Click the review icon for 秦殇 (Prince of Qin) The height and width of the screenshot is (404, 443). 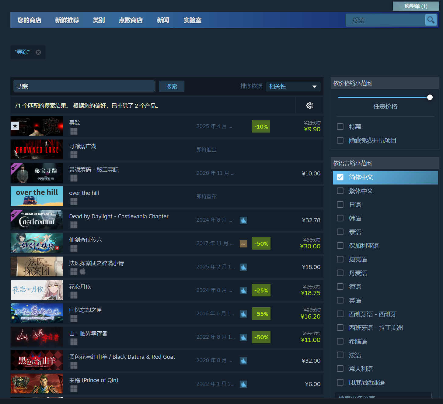coord(243,384)
